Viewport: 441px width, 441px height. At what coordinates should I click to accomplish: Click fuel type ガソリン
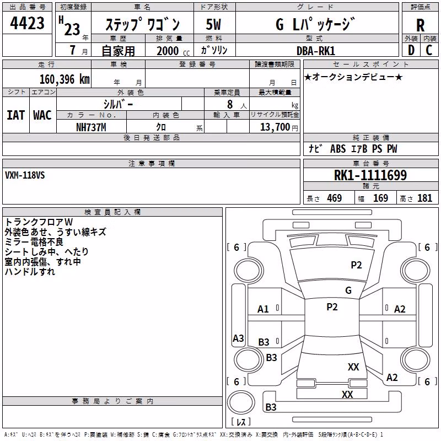point(214,50)
